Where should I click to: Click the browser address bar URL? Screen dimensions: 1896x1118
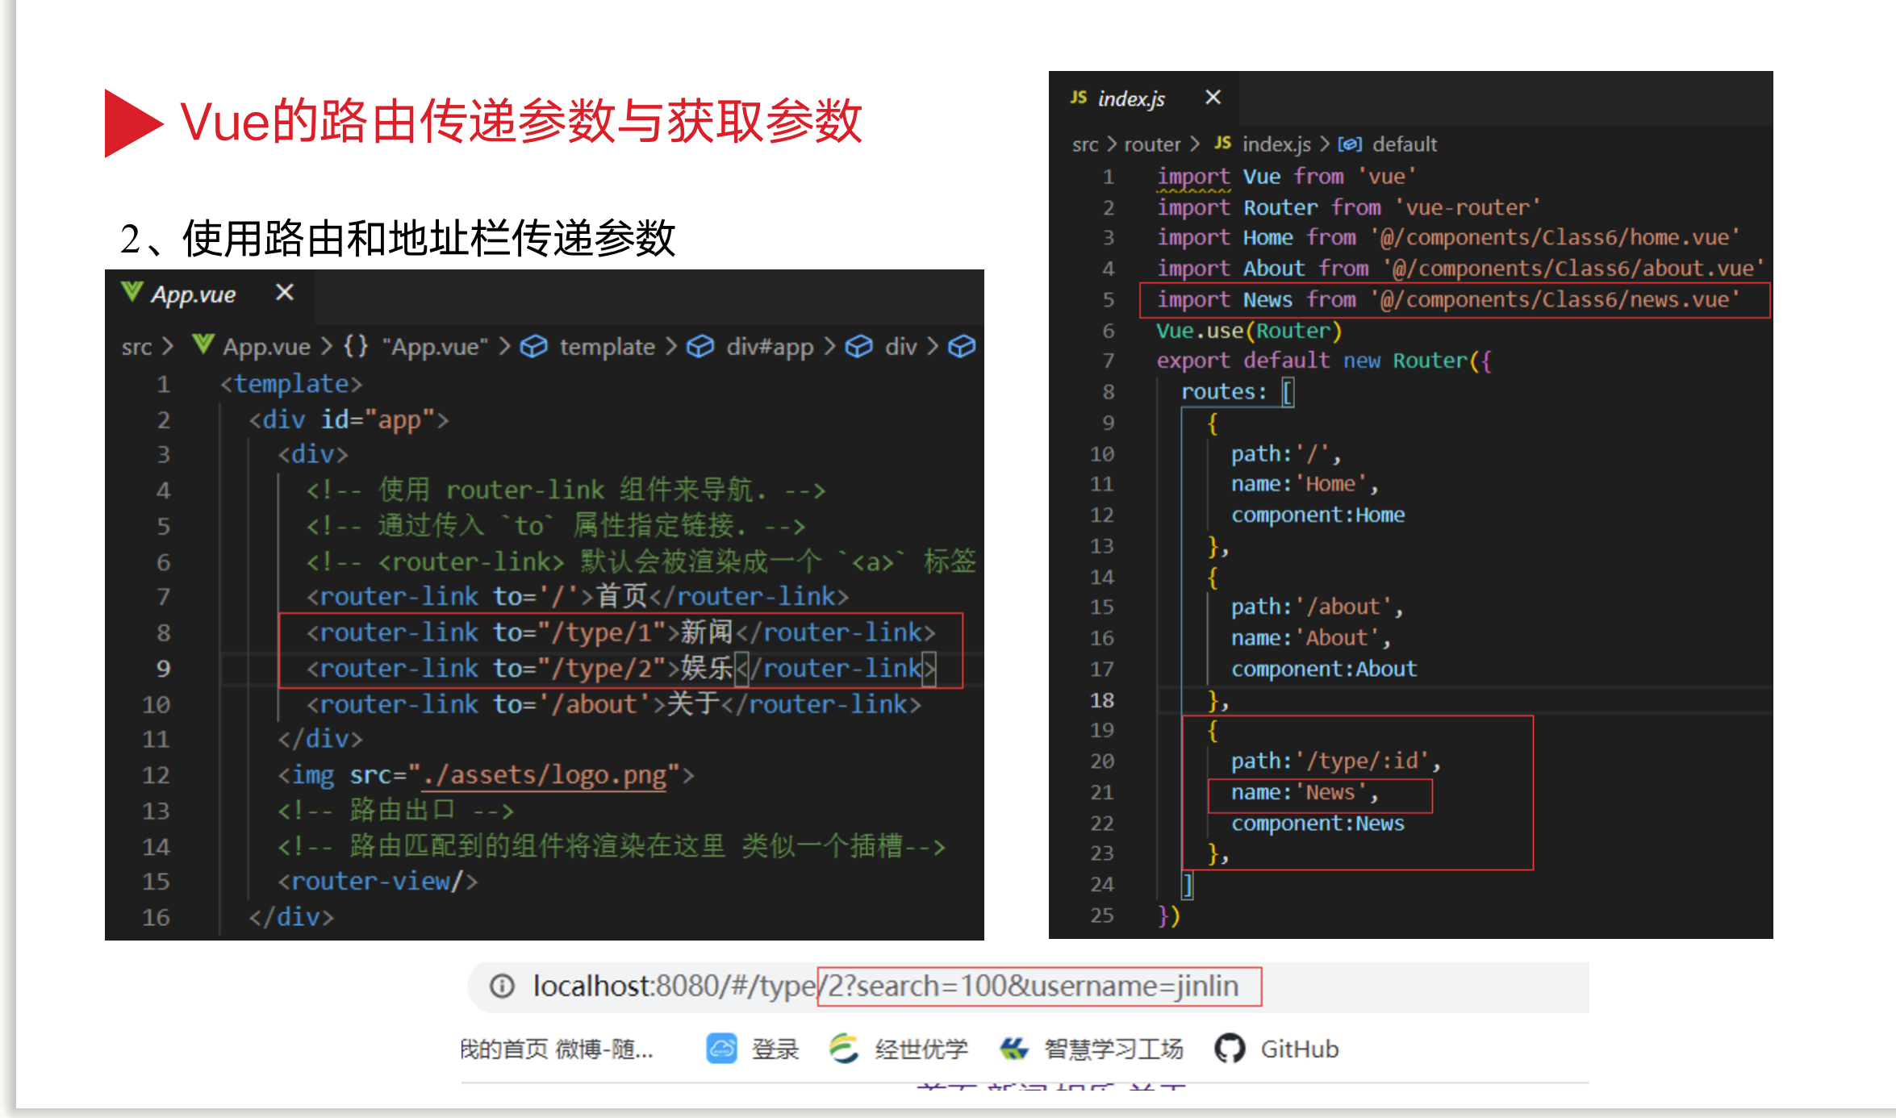pyautogui.click(x=885, y=986)
